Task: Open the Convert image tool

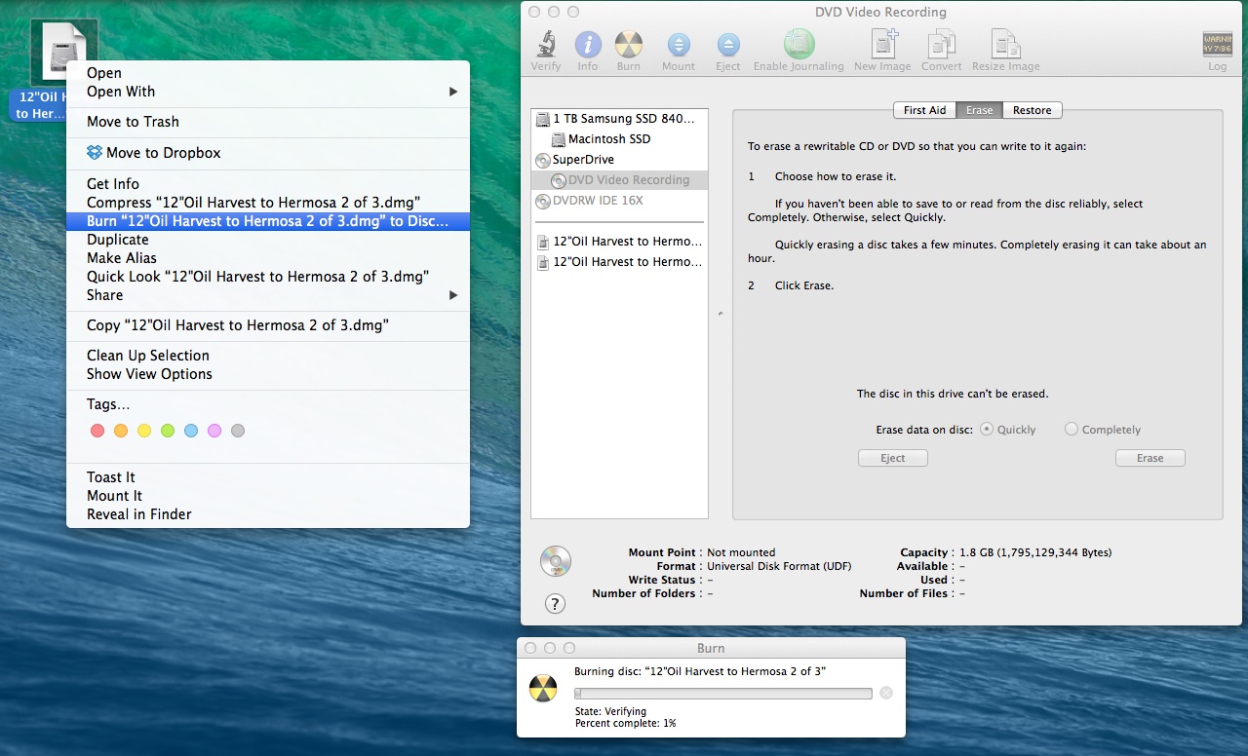Action: (940, 44)
